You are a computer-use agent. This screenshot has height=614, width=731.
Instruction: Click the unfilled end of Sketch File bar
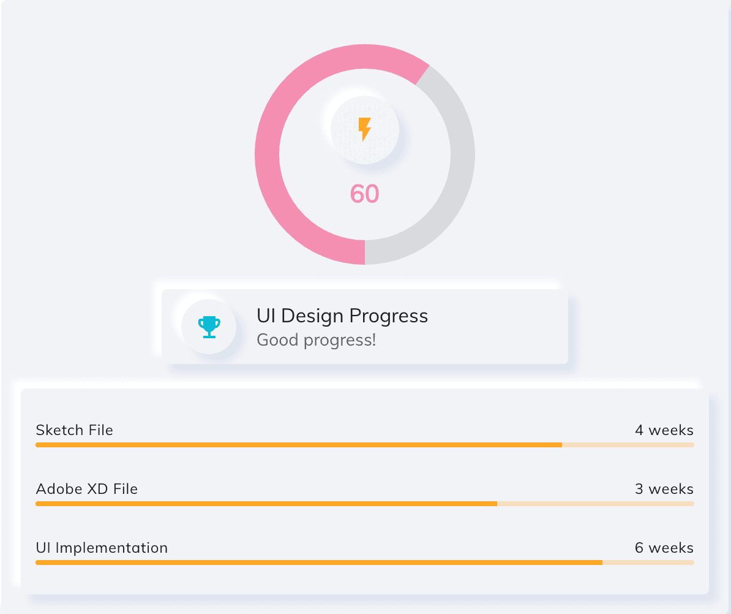click(628, 445)
